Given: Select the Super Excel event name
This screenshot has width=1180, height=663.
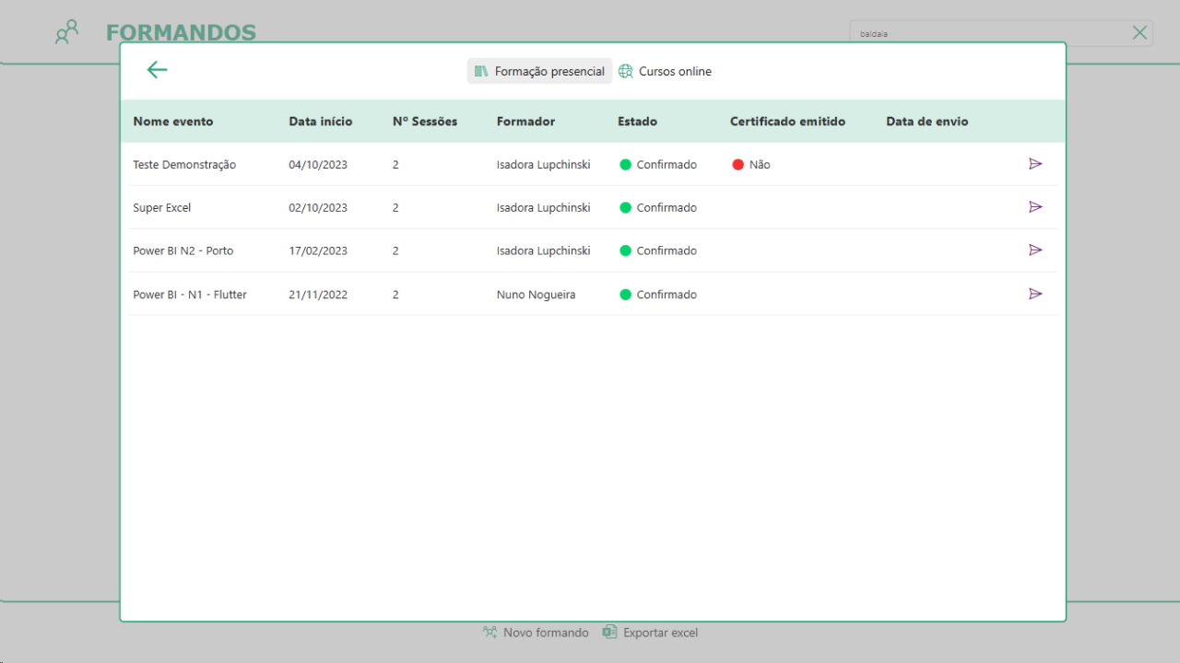Looking at the screenshot, I should click(162, 208).
